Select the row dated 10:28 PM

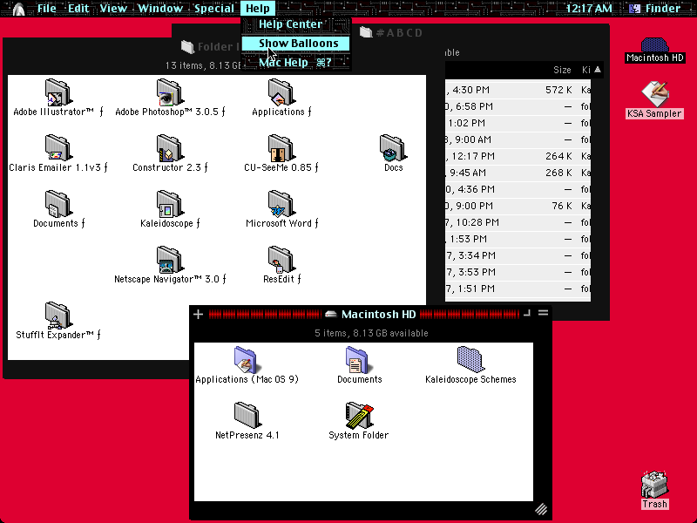click(518, 222)
